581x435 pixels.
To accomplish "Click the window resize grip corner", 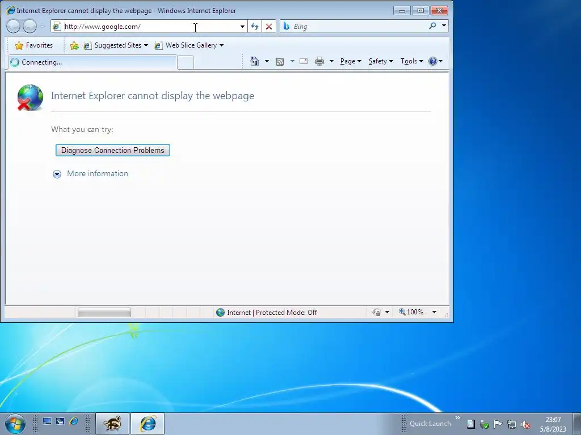I will tap(446, 315).
